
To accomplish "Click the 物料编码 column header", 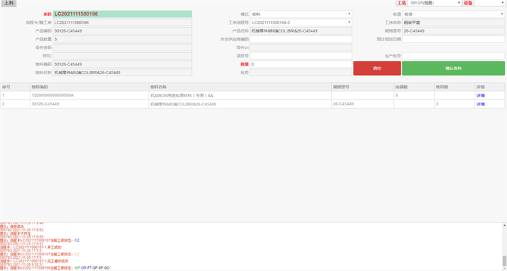I will [41, 87].
